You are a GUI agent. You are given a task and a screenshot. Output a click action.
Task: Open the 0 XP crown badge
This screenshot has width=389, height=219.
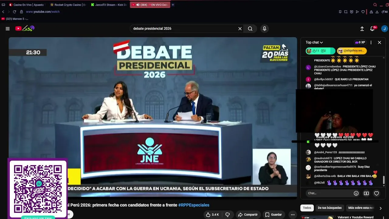(360, 43)
